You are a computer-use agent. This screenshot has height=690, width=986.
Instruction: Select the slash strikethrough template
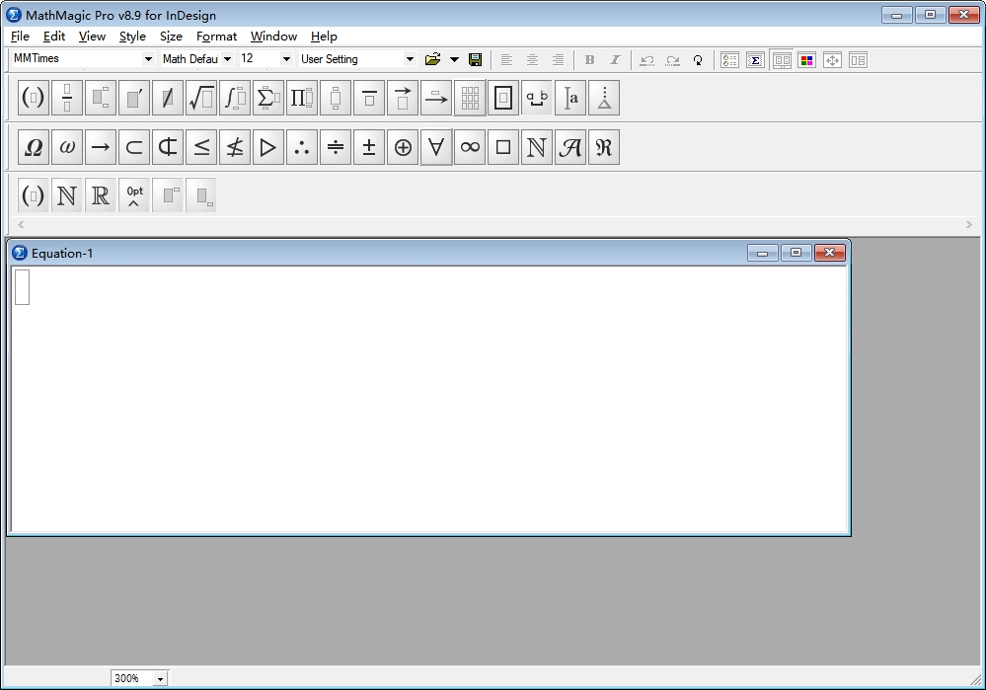coord(167,98)
